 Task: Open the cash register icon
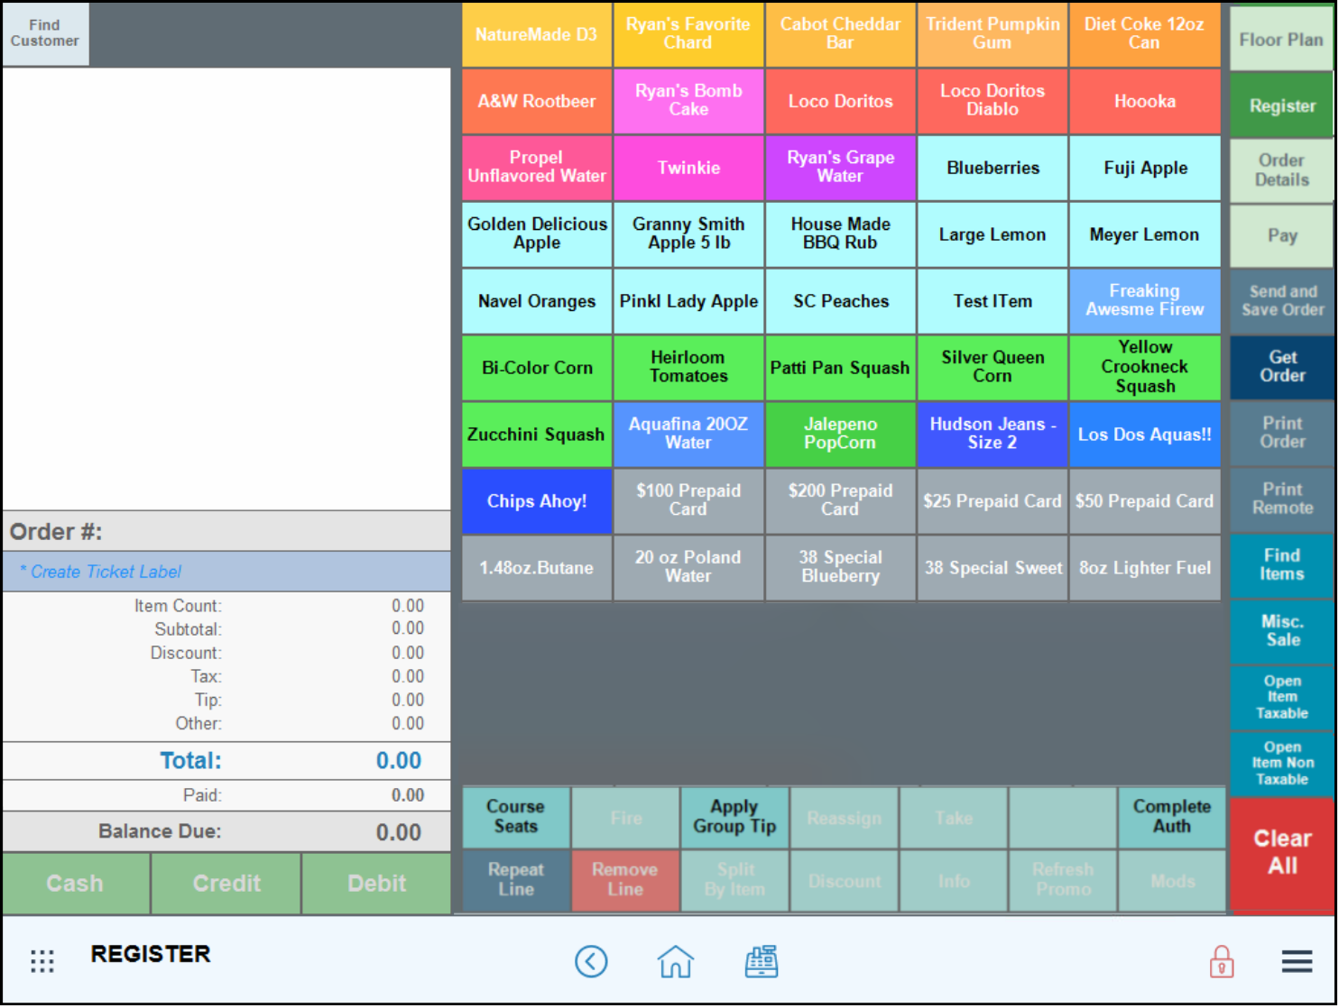[761, 961]
